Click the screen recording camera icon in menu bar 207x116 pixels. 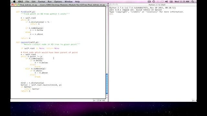point(149,2)
